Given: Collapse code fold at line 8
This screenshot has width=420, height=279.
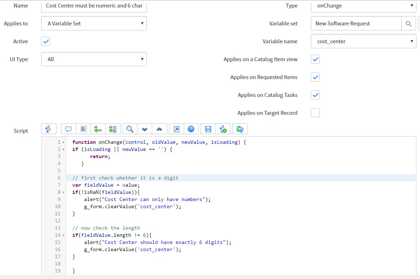Looking at the screenshot, I should [x=63, y=192].
